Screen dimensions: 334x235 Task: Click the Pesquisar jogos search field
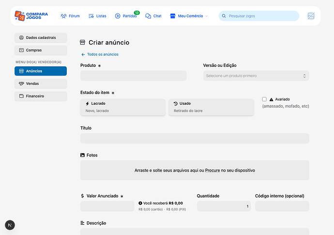click(259, 16)
